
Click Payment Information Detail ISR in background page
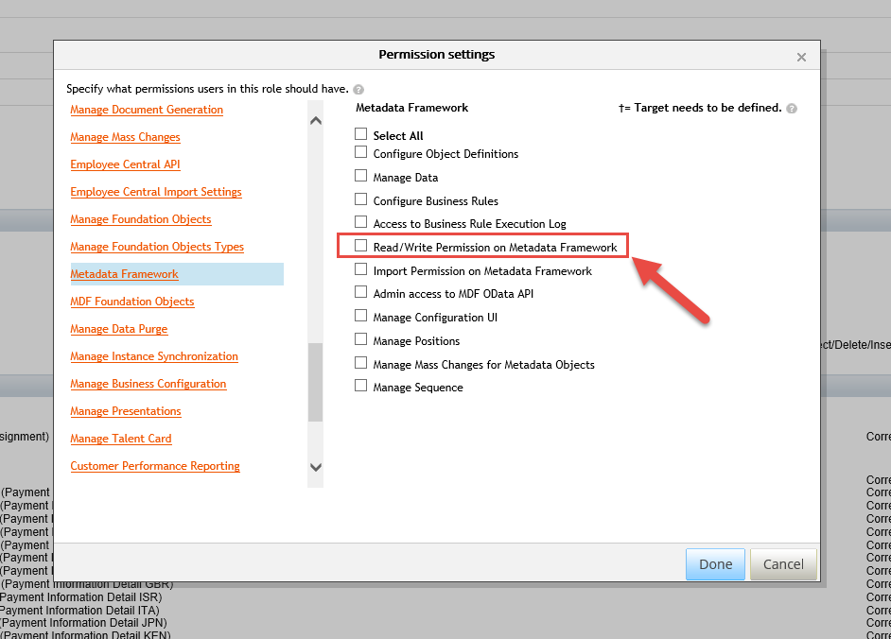(x=81, y=597)
